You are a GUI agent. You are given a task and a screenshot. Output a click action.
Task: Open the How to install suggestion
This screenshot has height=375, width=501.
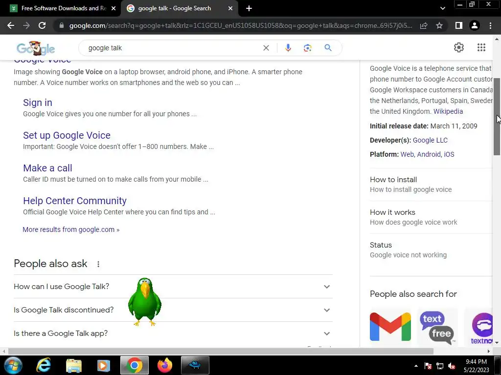click(x=431, y=185)
